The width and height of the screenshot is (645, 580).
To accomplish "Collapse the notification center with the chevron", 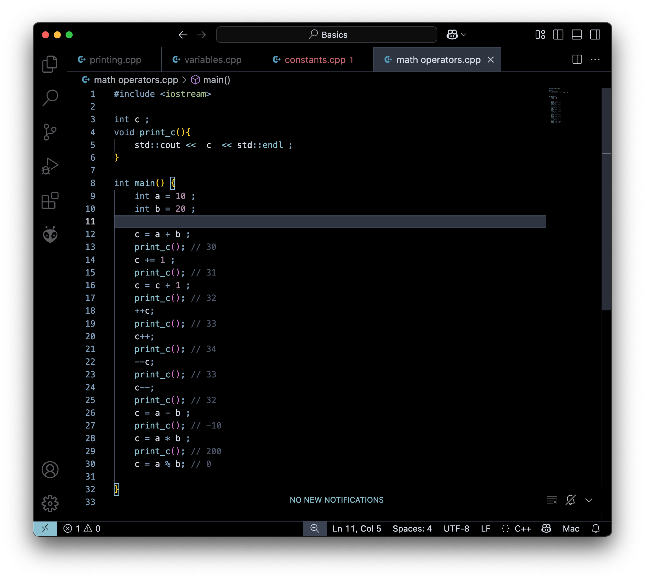I will click(589, 500).
